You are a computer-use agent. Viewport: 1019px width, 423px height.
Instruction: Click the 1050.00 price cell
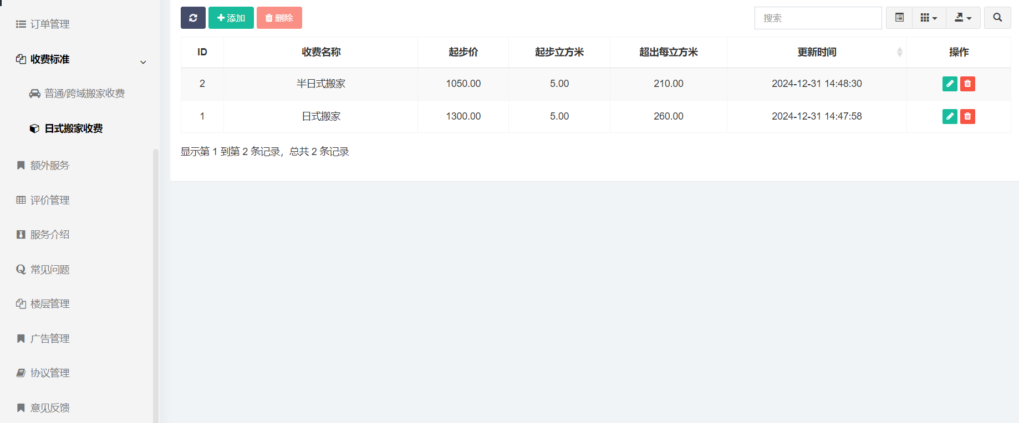click(463, 84)
